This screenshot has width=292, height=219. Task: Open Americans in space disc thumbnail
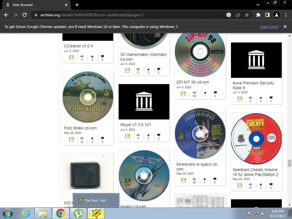point(200,133)
